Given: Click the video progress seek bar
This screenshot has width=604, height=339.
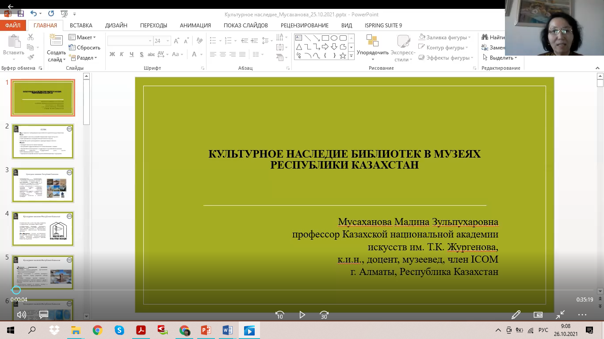Looking at the screenshot, I should point(302,290).
